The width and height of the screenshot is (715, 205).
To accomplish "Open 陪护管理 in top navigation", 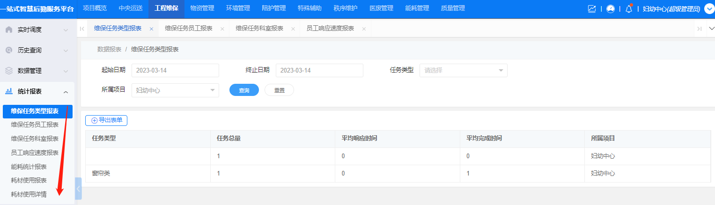I will [x=274, y=8].
